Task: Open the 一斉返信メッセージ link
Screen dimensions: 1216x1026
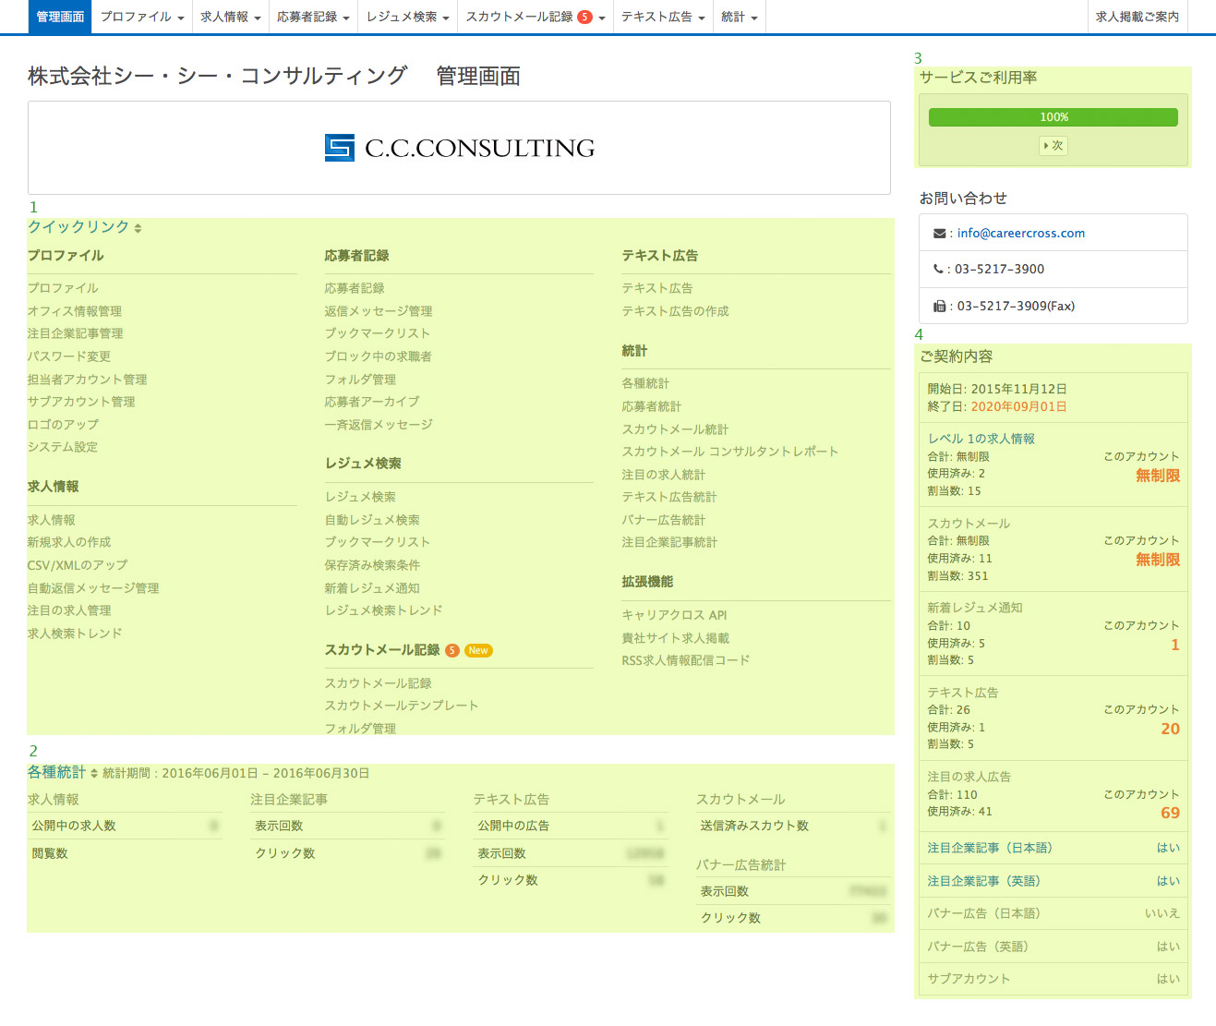Action: [379, 426]
